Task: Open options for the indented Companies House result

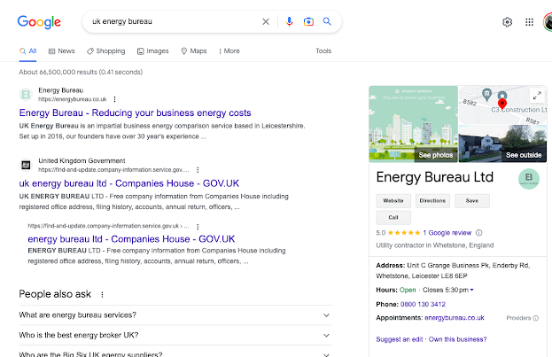Action: click(198, 227)
